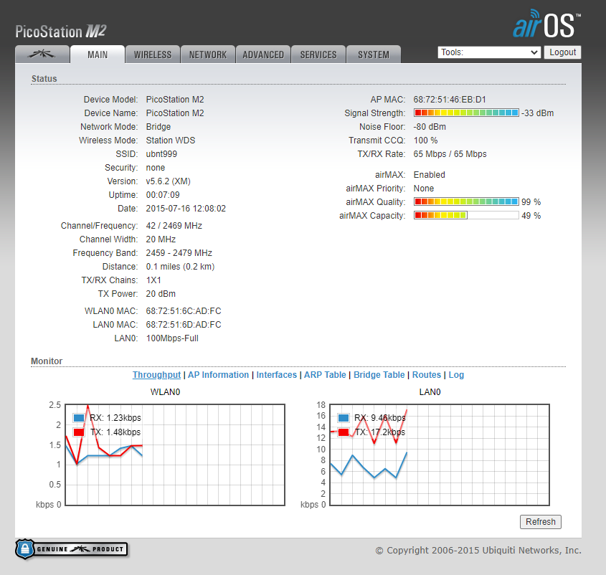Viewport: 606px width, 575px height.
Task: Click the LAN0 MAC value 68:72:51:6D:AD:FC
Action: pos(184,325)
